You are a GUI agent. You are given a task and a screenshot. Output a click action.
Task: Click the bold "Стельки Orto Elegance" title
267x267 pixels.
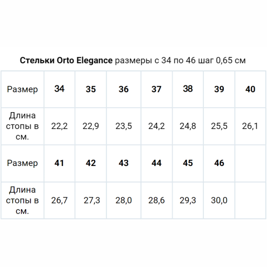66,61
